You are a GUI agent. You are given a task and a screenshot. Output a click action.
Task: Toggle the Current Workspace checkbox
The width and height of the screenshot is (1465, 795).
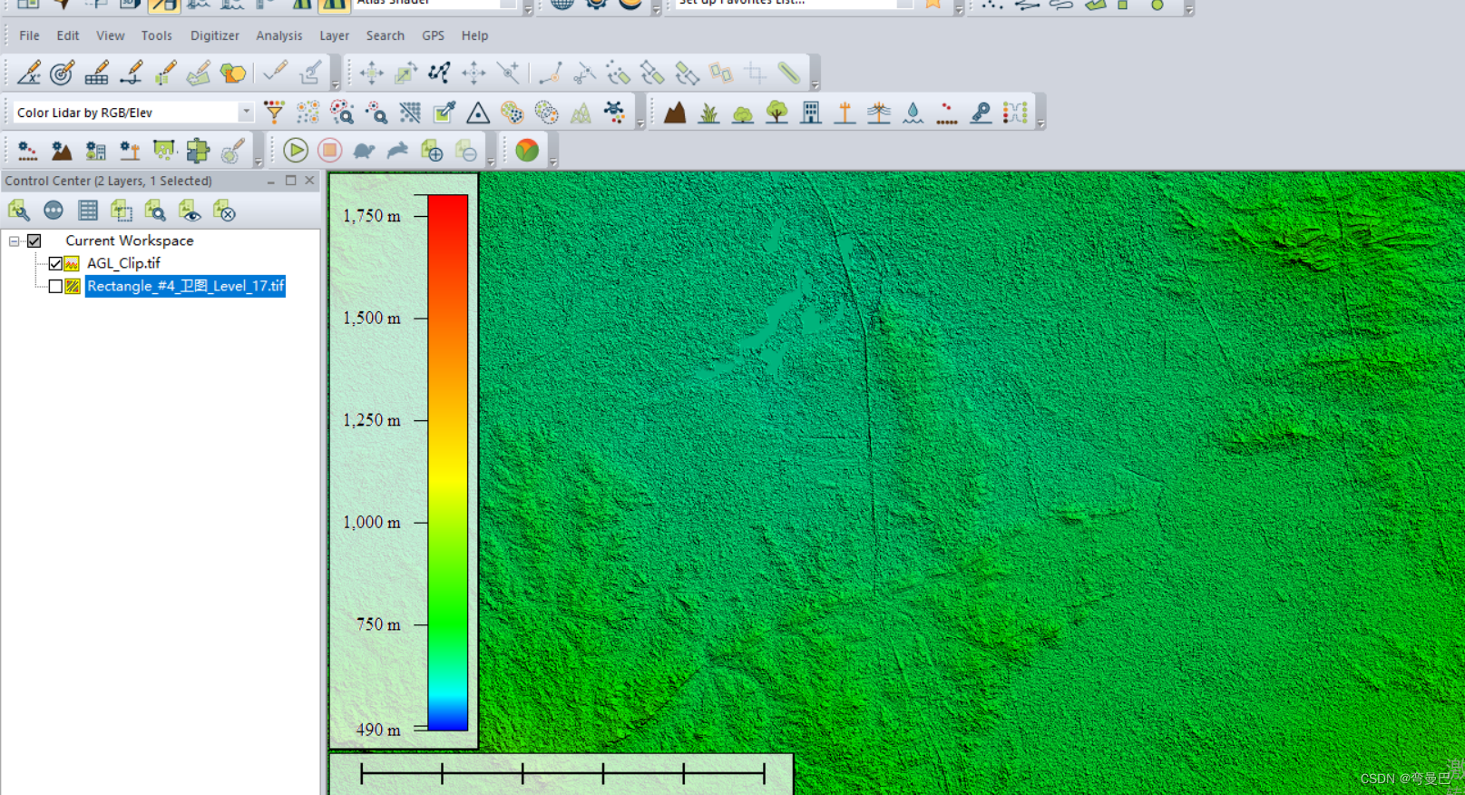tap(34, 240)
